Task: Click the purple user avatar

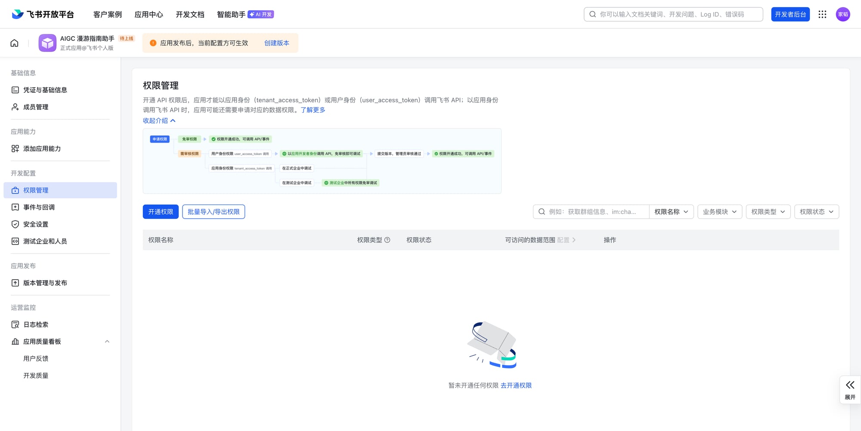Action: [x=842, y=14]
